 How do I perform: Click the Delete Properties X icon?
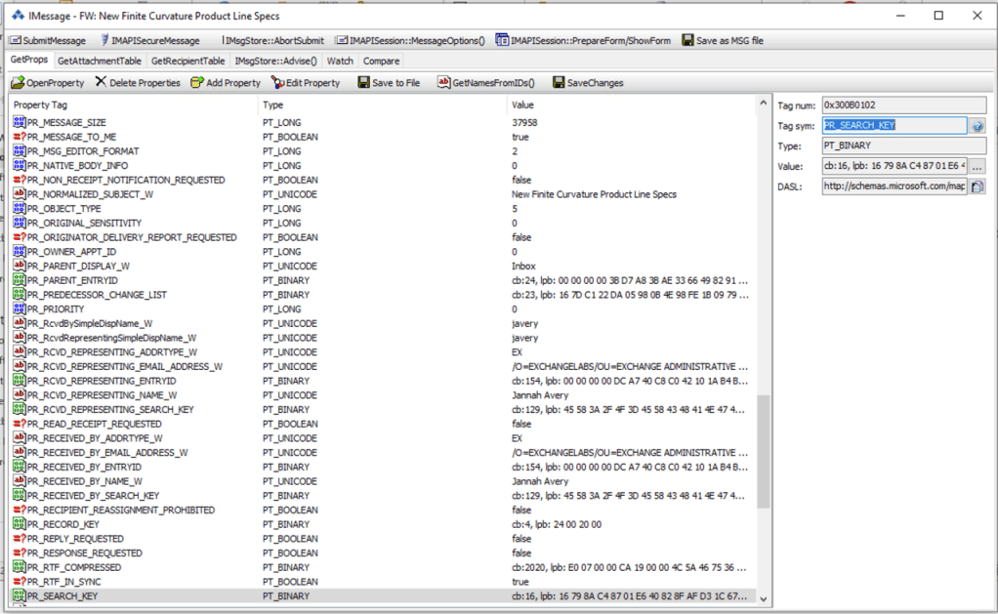(x=101, y=83)
